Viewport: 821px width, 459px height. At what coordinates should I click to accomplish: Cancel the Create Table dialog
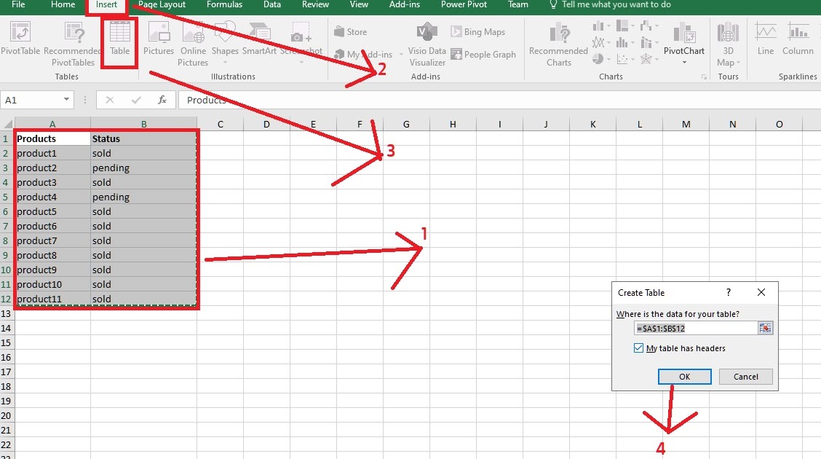pyautogui.click(x=745, y=377)
